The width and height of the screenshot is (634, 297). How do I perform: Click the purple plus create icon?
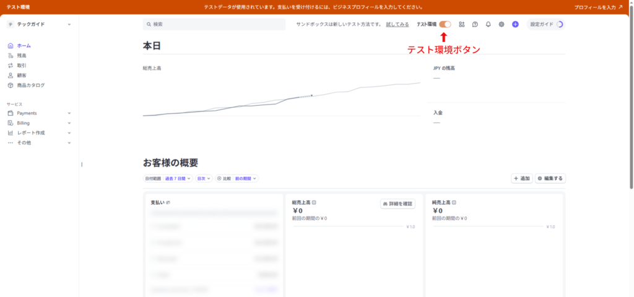click(515, 24)
